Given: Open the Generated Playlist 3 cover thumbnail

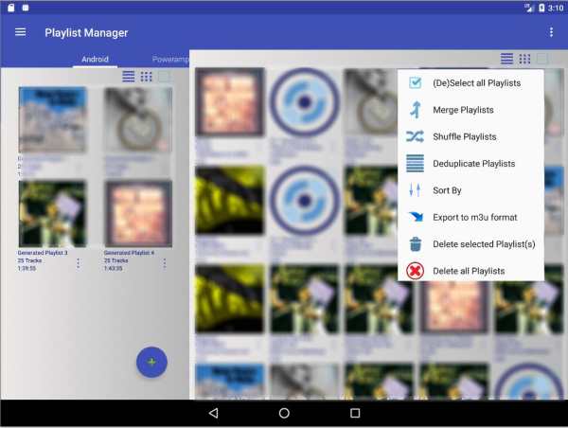Looking at the screenshot, I should tap(52, 214).
